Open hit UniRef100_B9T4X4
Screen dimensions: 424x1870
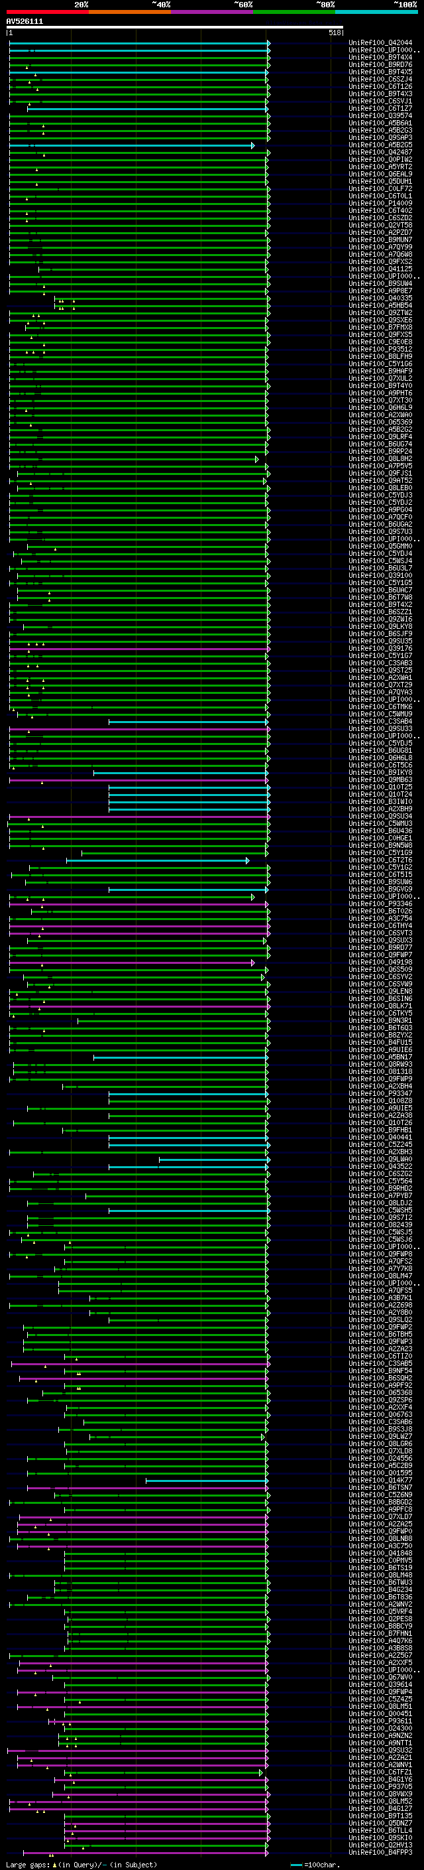[380, 57]
